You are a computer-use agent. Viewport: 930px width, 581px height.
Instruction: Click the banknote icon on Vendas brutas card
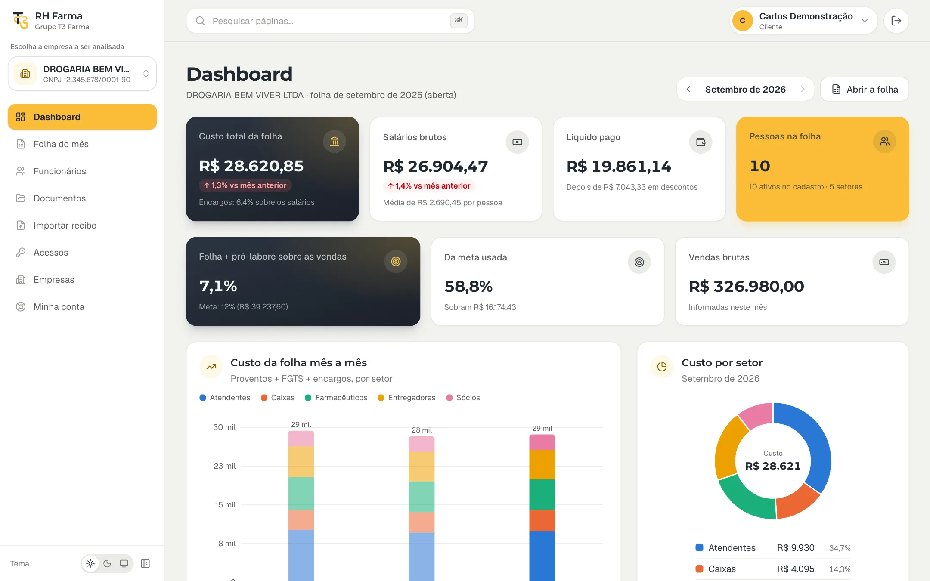tap(884, 262)
